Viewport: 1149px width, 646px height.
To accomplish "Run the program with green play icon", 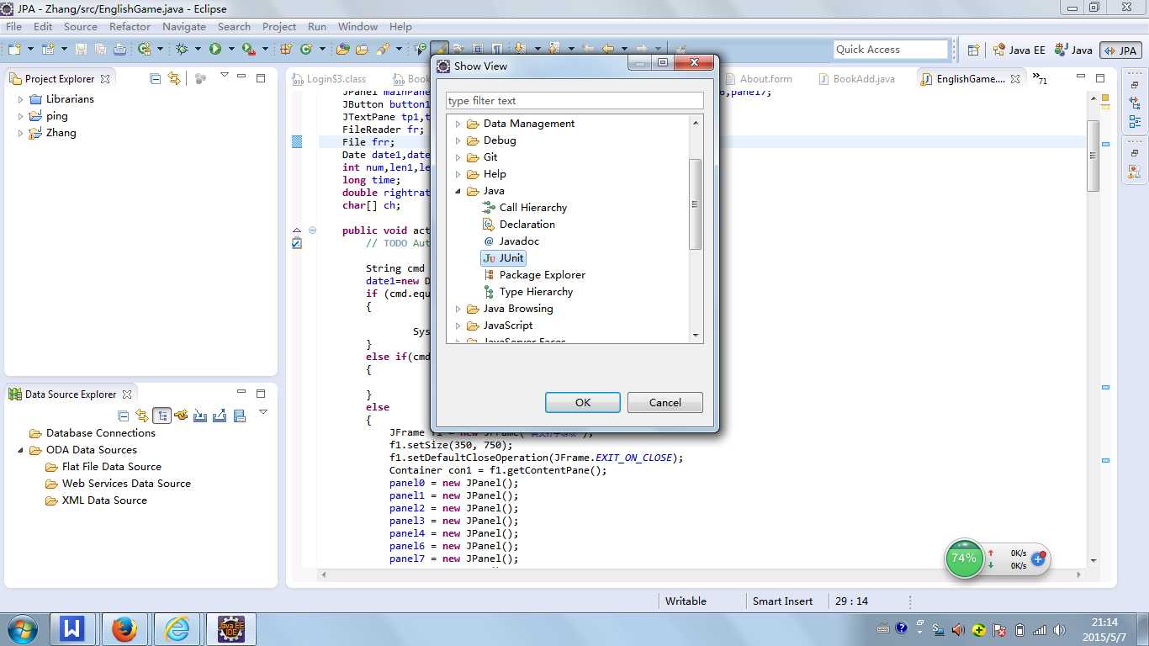I will tap(215, 50).
